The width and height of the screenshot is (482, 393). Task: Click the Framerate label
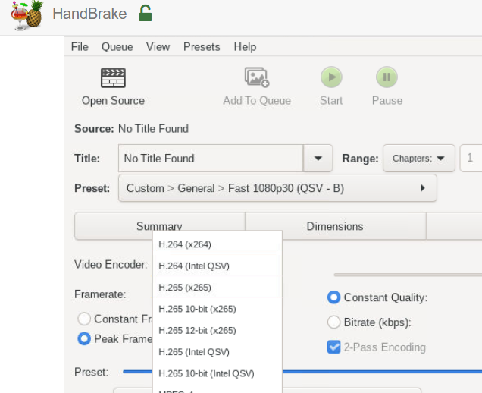pyautogui.click(x=100, y=294)
